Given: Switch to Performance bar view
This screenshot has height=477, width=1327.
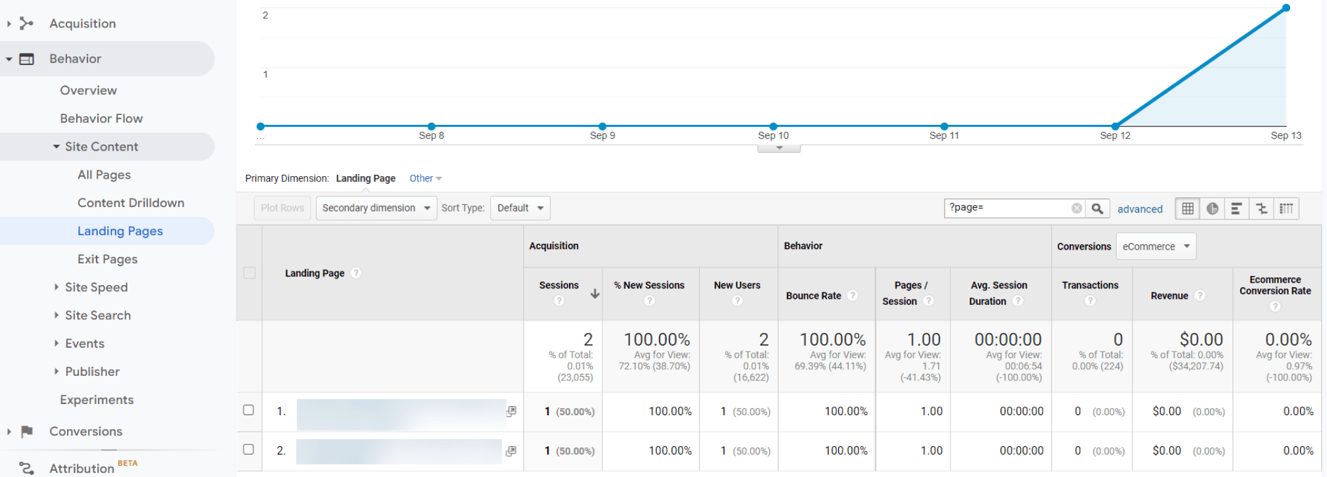Looking at the screenshot, I should point(1236,208).
